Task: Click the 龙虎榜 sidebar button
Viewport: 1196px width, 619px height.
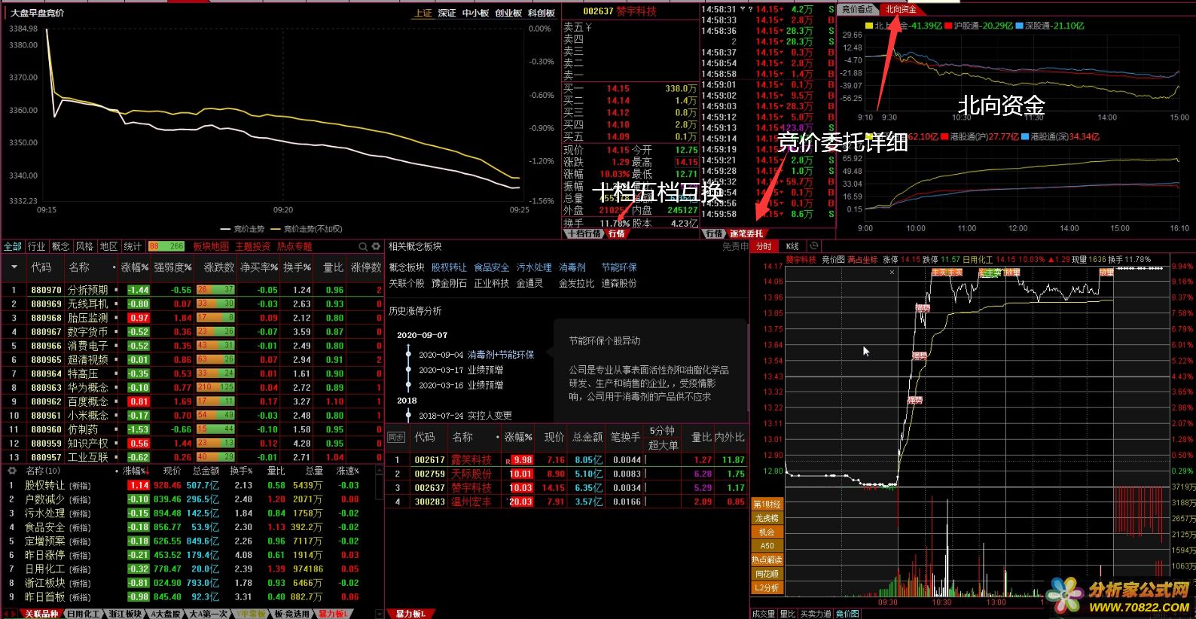Action: point(767,518)
